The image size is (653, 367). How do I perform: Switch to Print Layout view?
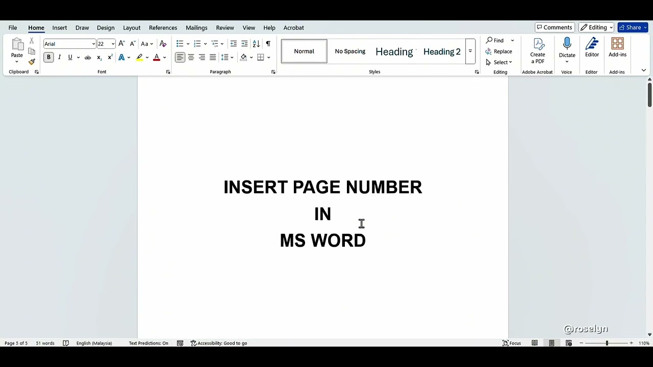551,343
